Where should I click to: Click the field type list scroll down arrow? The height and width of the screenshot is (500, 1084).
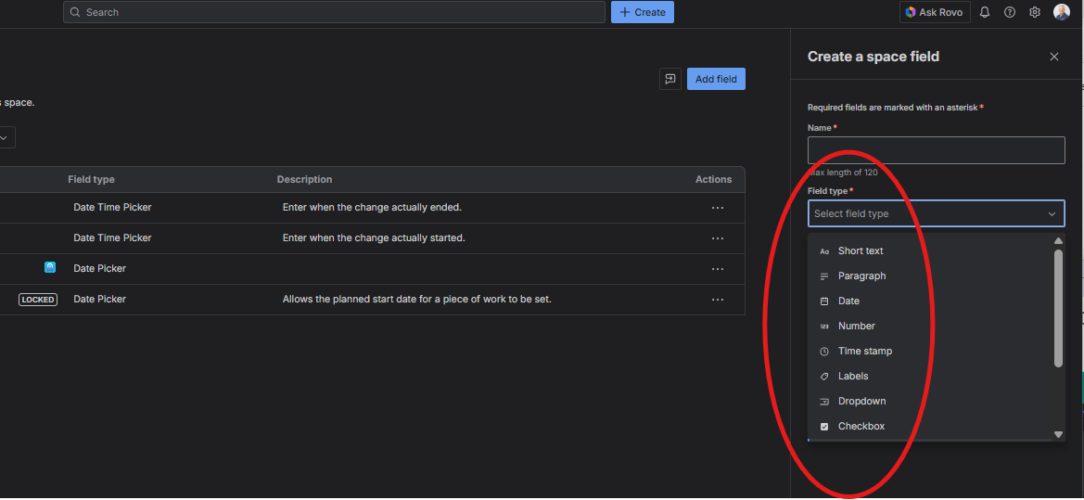[x=1058, y=434]
